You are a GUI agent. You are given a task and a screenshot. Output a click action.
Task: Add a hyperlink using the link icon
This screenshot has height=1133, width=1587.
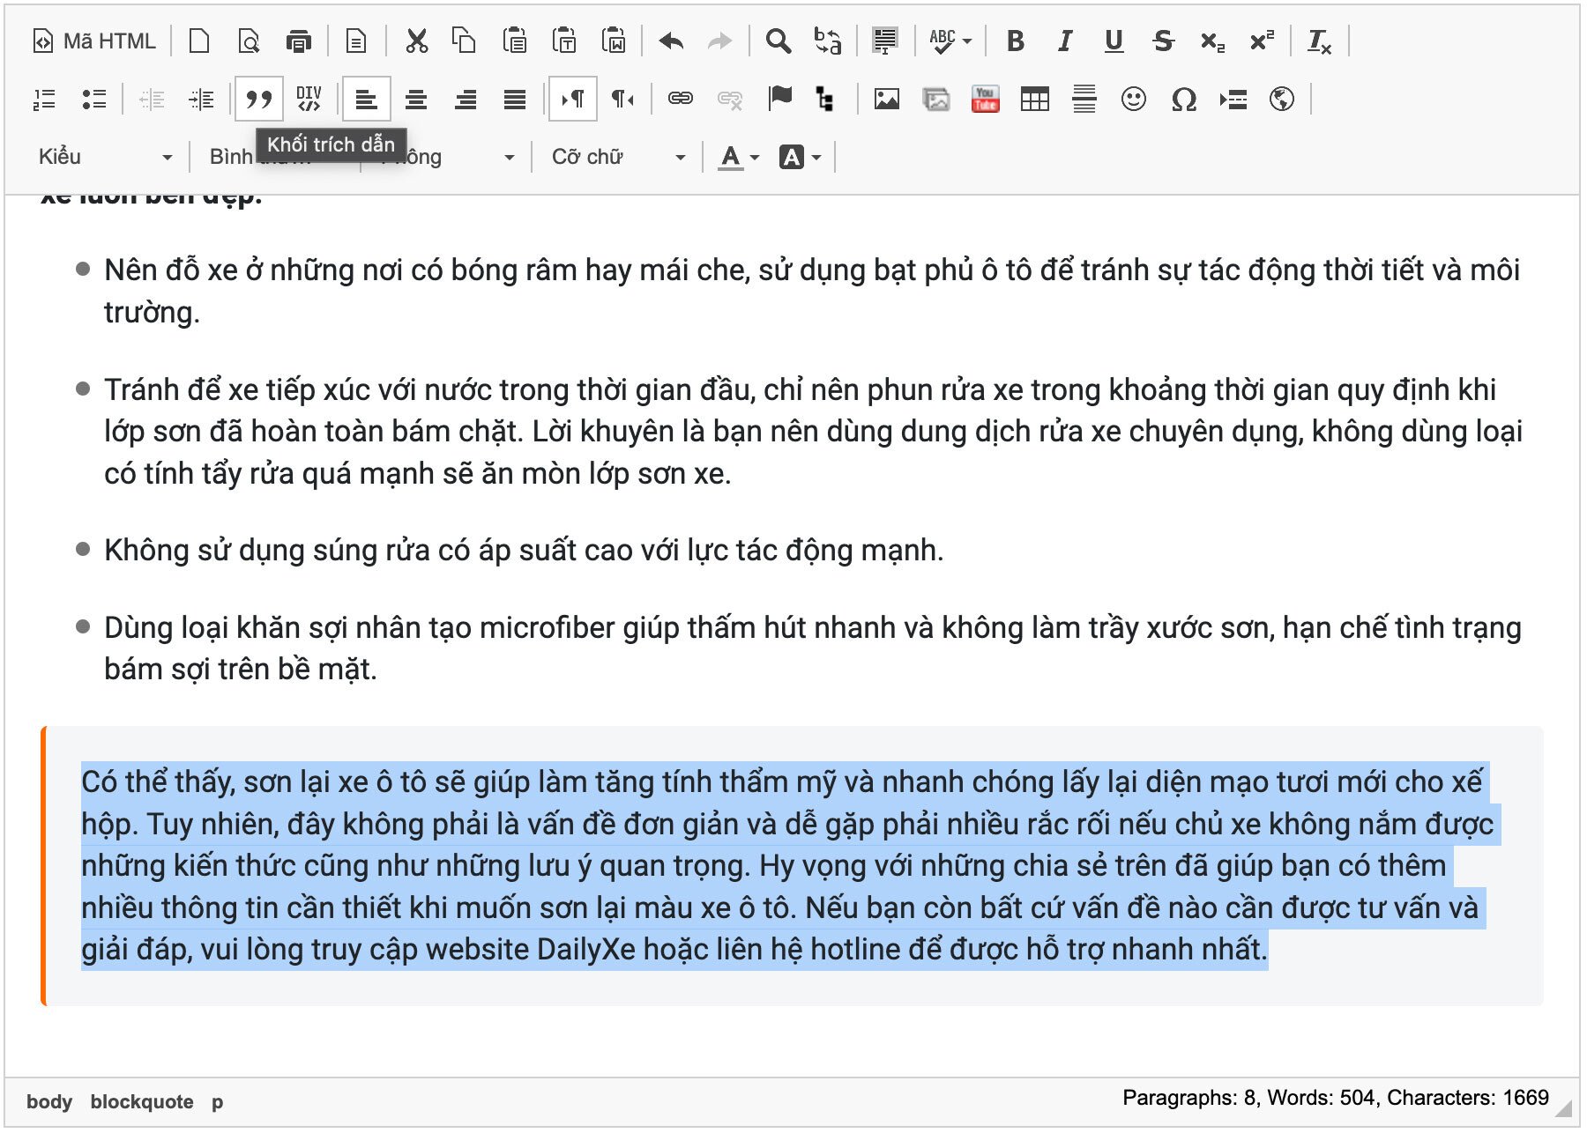pyautogui.click(x=680, y=99)
